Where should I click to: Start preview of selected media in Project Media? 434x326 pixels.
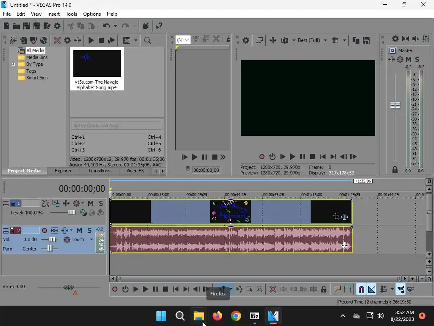[91, 40]
